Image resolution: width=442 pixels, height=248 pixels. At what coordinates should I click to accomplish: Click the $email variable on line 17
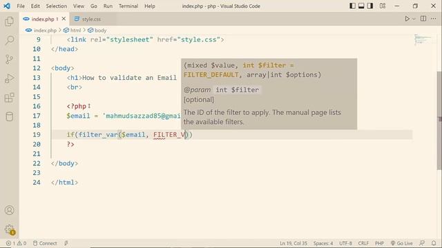click(x=78, y=116)
